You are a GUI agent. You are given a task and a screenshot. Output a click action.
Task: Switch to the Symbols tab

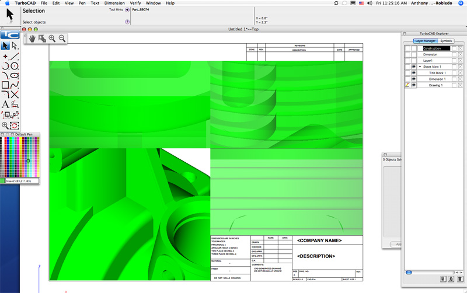(x=446, y=41)
